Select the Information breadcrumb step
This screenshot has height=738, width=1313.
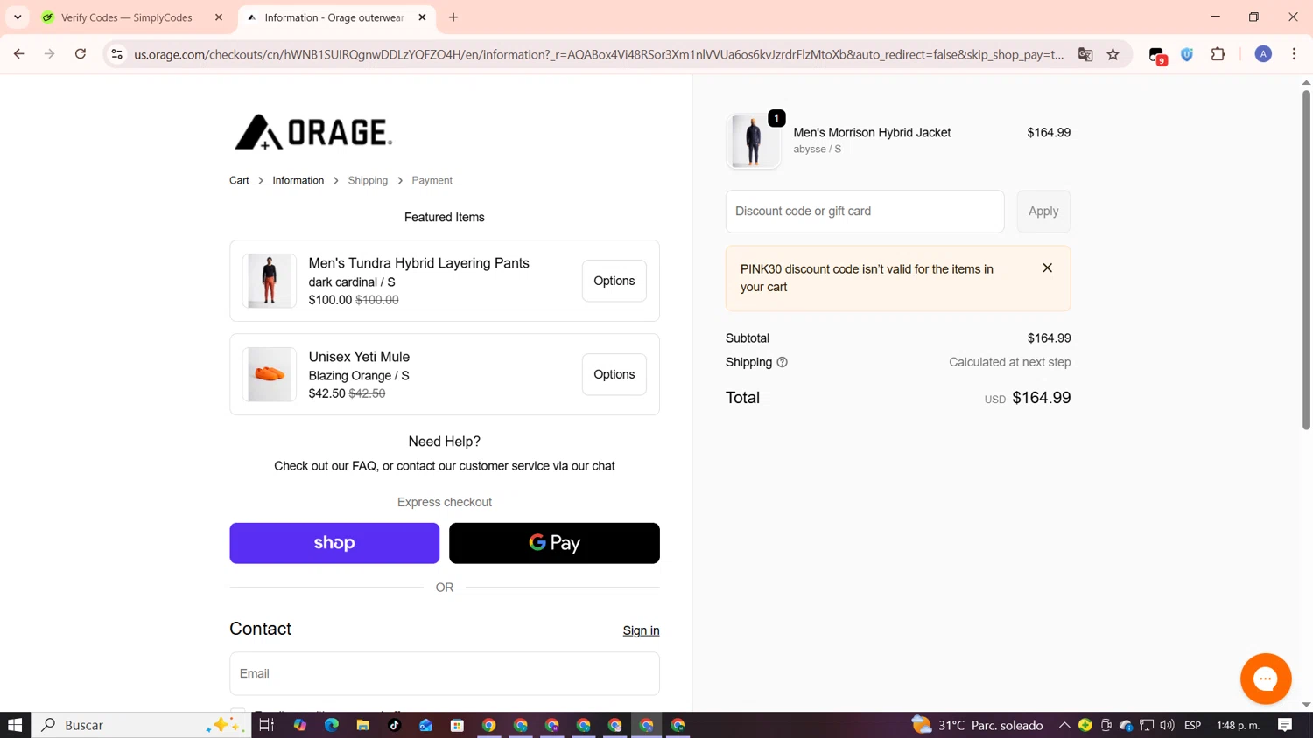298,180
